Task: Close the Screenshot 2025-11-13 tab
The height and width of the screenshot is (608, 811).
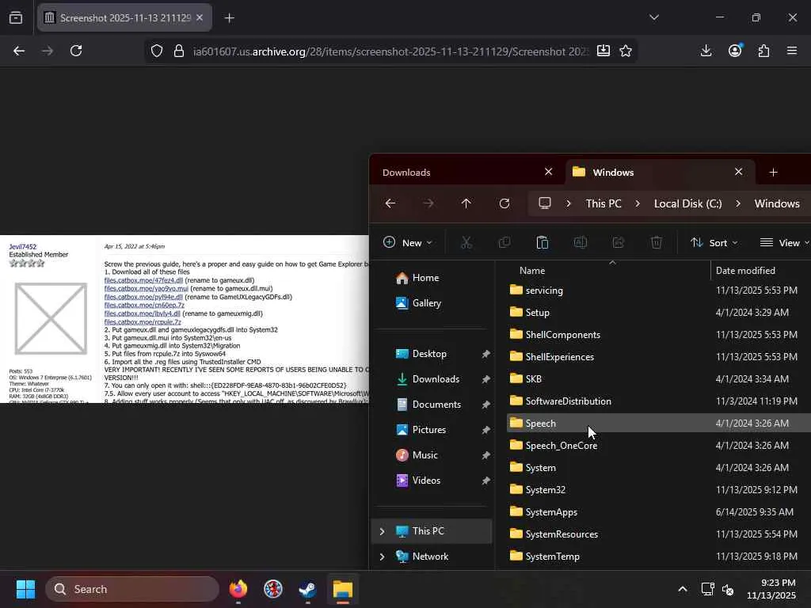Action: click(x=200, y=17)
